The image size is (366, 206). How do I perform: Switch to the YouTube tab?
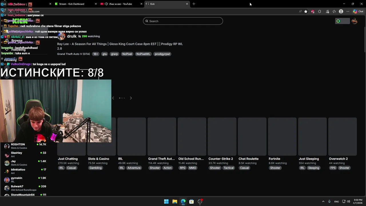pyautogui.click(x=121, y=4)
